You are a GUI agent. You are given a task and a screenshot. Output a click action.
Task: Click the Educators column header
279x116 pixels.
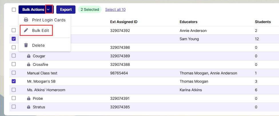188,22
